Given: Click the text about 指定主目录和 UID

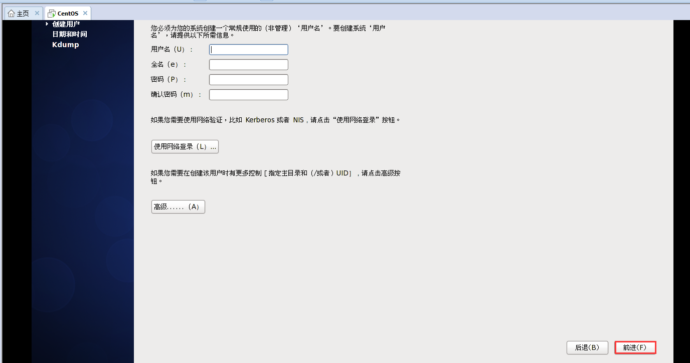Looking at the screenshot, I should point(275,177).
